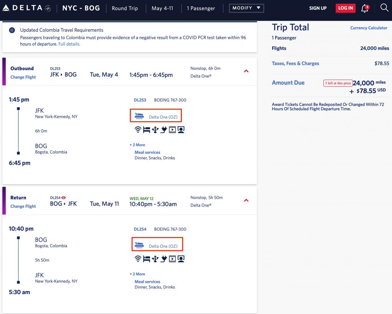This screenshot has height=314, width=392.
Task: Click the Taxes, Fees & Charges link
Action: click(295, 64)
